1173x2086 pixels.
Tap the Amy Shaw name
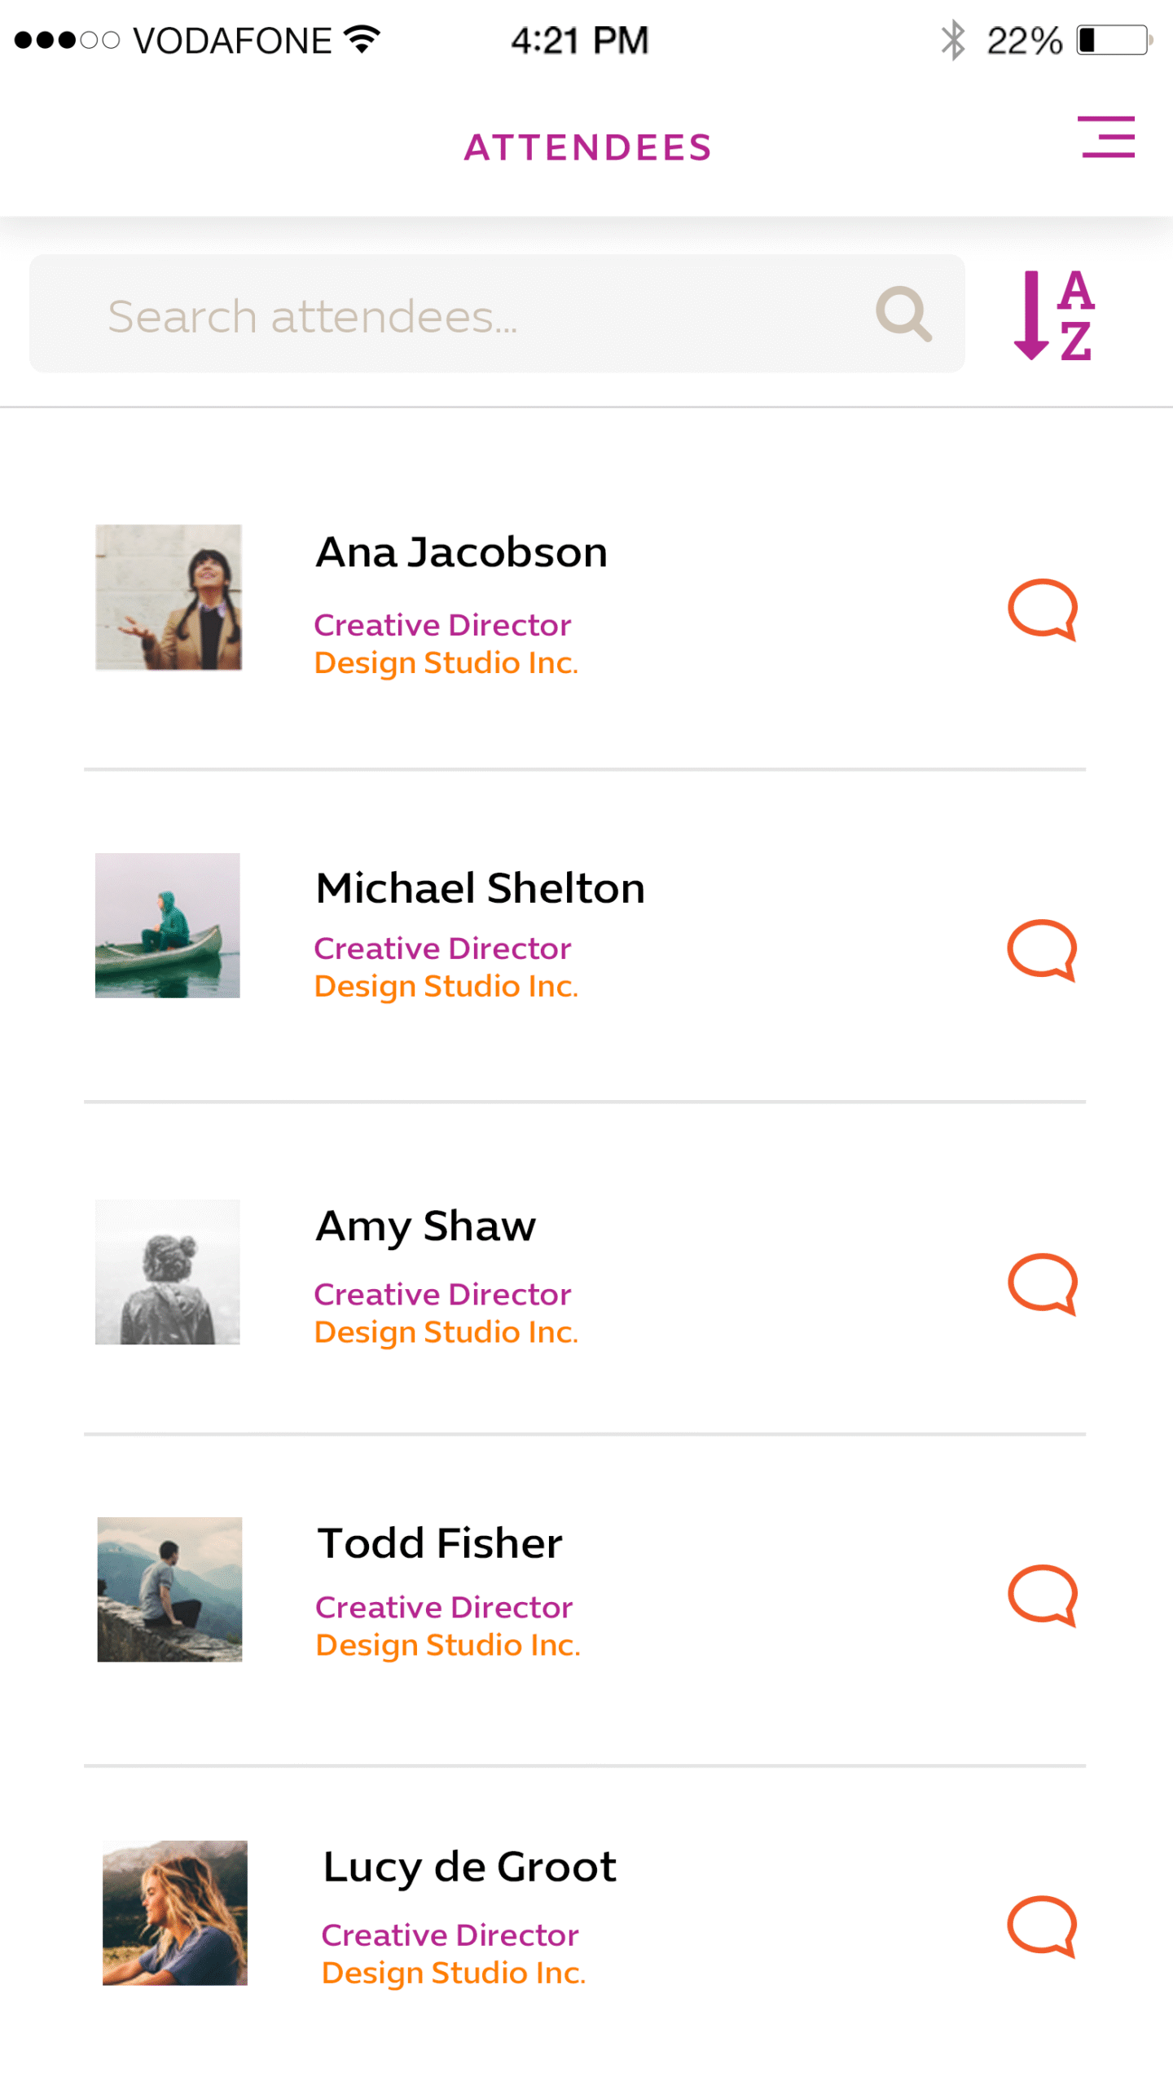tap(425, 1226)
